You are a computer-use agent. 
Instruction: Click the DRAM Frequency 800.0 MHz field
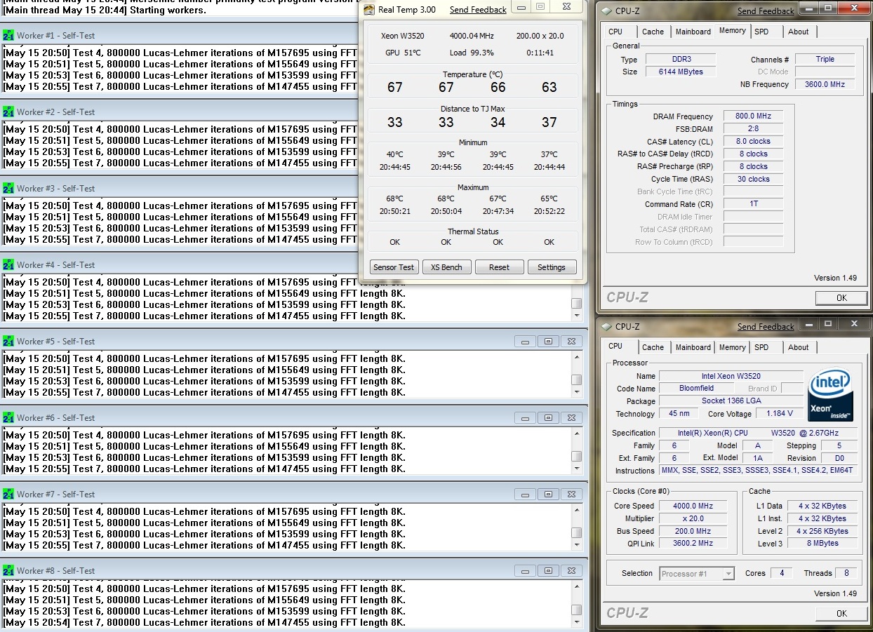pyautogui.click(x=753, y=116)
